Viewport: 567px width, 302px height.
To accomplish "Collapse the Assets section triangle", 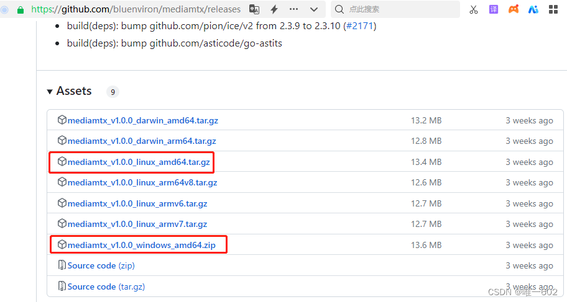I will pyautogui.click(x=50, y=92).
